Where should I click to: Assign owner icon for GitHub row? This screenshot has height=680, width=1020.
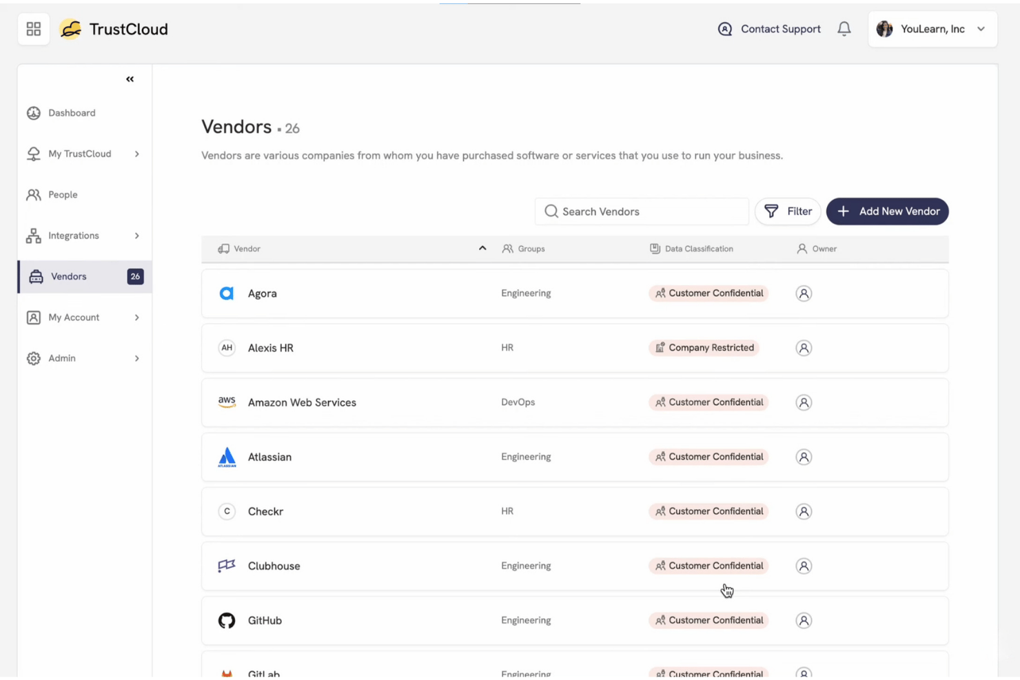tap(804, 620)
